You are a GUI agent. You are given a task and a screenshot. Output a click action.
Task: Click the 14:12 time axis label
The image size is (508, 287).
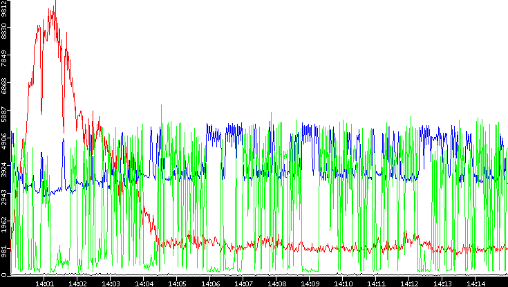coord(409,283)
